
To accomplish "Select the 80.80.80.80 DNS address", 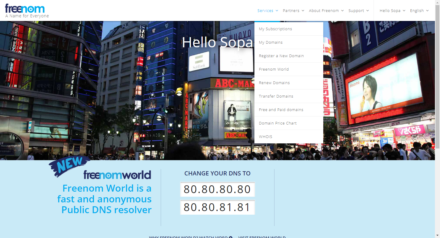I will tap(217, 190).
